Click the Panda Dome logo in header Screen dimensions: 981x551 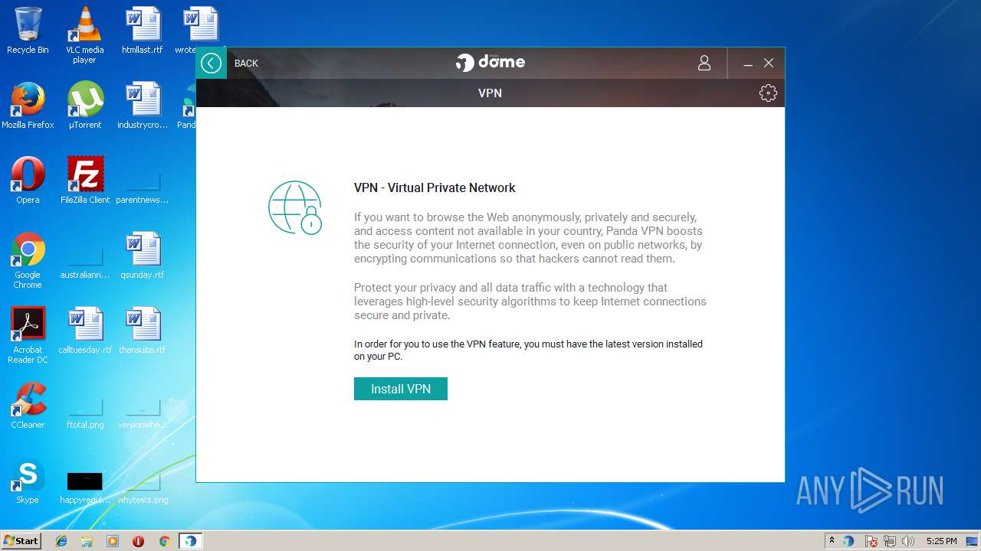(490, 62)
